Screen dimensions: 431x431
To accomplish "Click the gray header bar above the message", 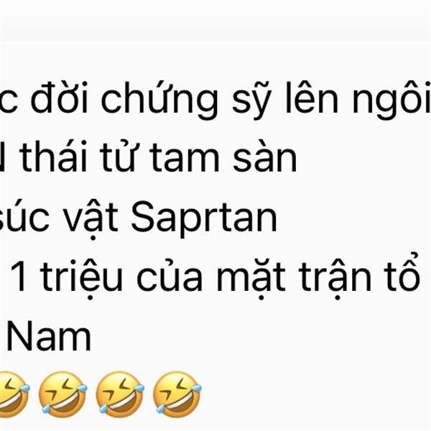I will pyautogui.click(x=215, y=21).
